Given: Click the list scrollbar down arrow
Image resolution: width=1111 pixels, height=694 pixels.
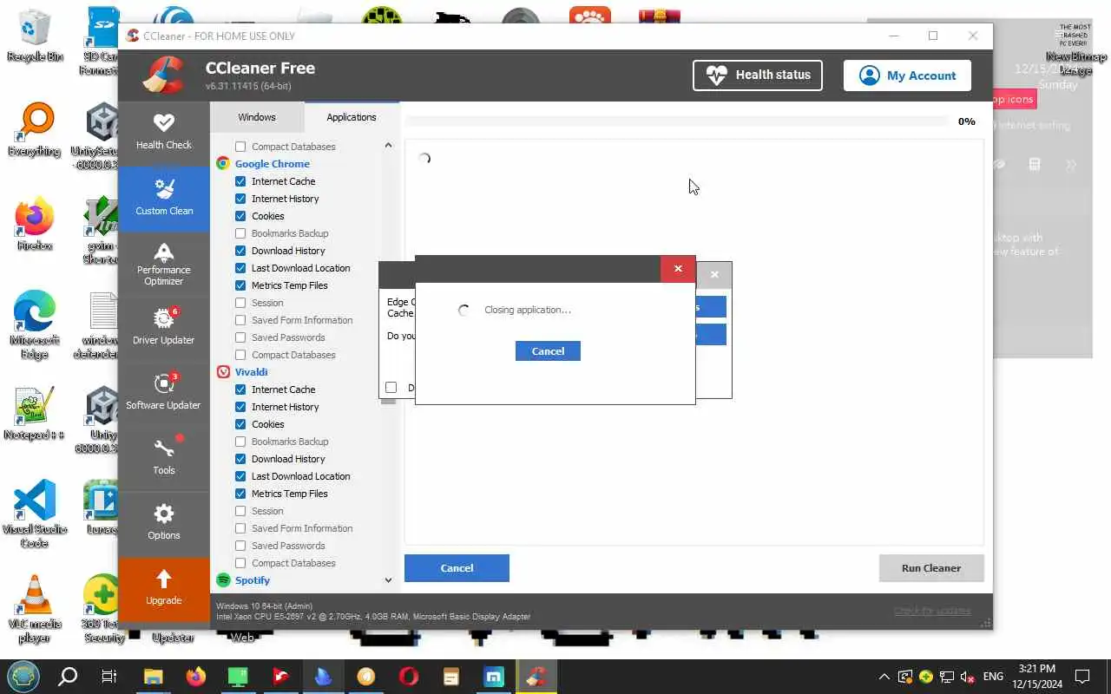Looking at the screenshot, I should (x=388, y=580).
